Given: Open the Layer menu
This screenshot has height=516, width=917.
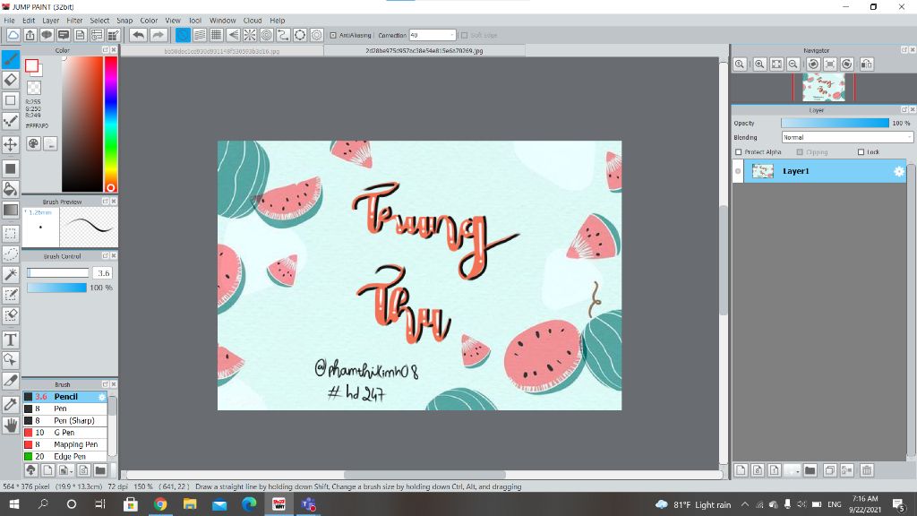Looking at the screenshot, I should point(51,20).
